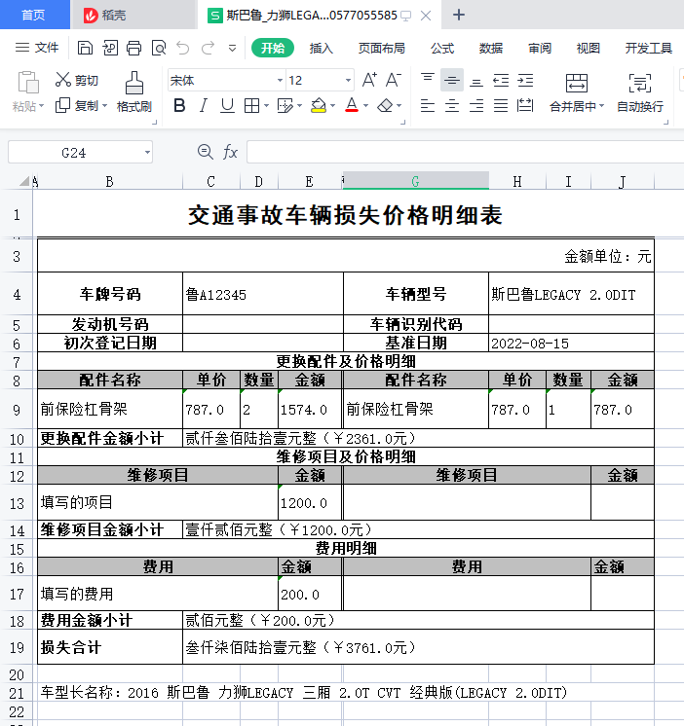Select row 13 header
The width and height of the screenshot is (684, 726).
(17, 503)
